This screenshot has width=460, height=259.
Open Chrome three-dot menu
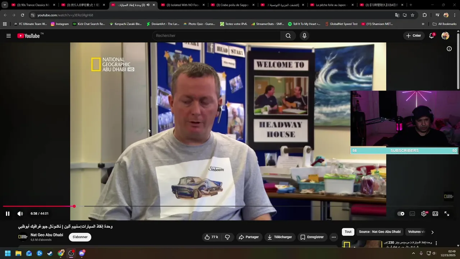click(455, 15)
